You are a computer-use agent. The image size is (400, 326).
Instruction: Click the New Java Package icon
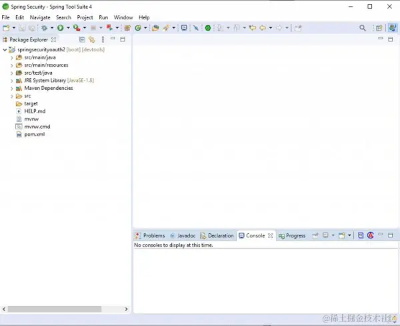click(x=127, y=28)
